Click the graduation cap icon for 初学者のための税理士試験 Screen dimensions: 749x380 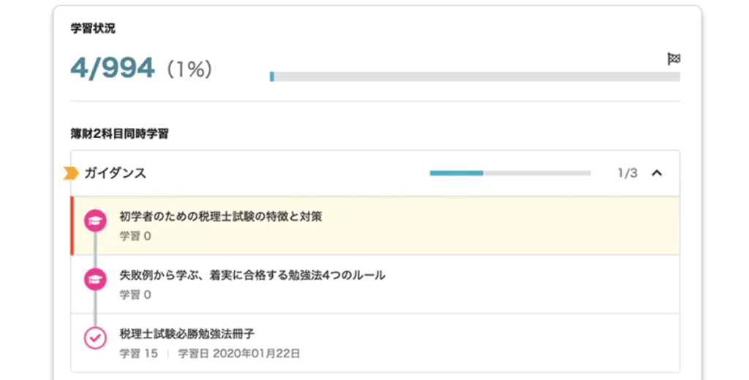pyautogui.click(x=95, y=221)
